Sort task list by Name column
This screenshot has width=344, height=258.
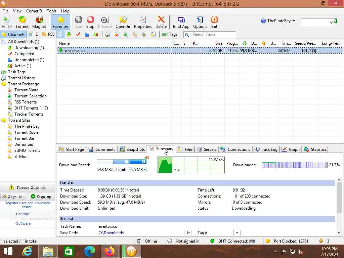(x=114, y=43)
